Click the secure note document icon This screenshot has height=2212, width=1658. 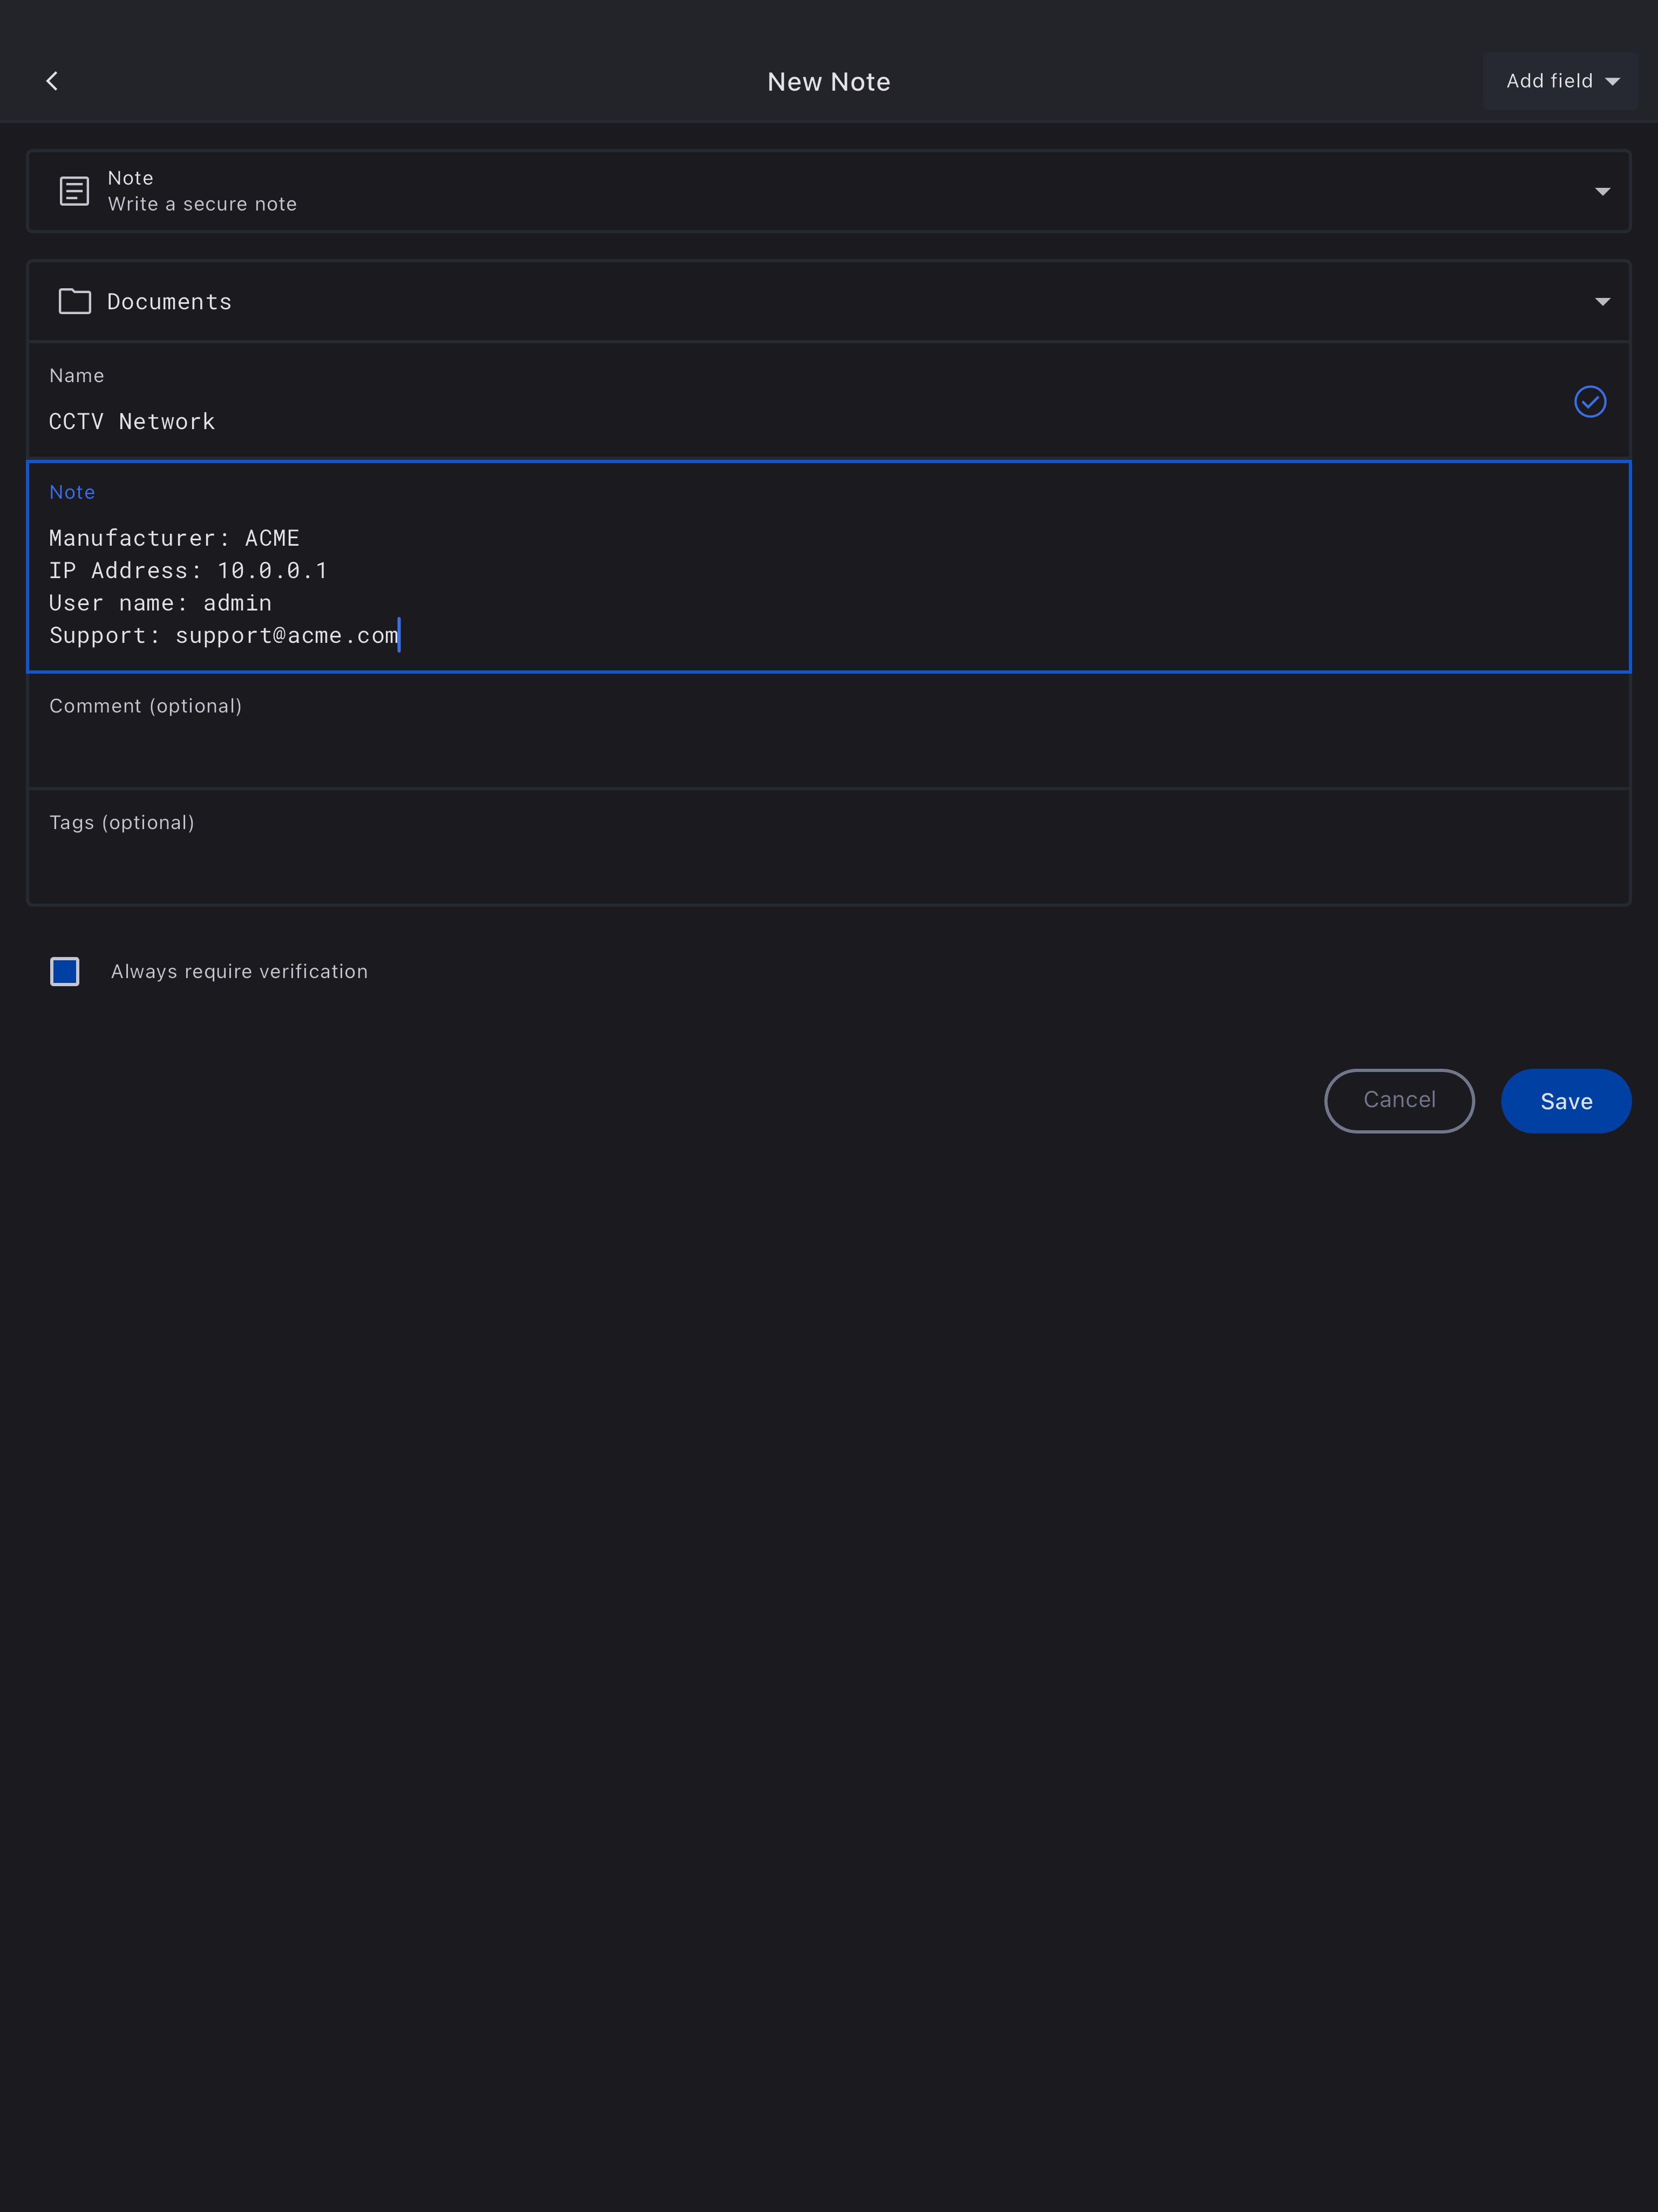pos(74,191)
